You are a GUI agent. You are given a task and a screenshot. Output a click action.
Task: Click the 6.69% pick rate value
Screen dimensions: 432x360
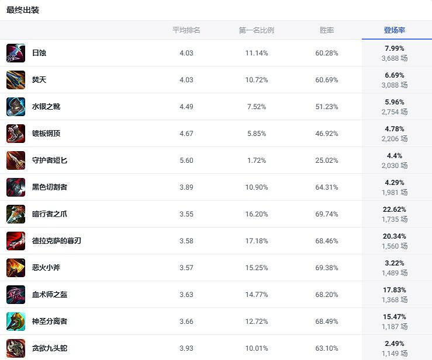click(394, 75)
